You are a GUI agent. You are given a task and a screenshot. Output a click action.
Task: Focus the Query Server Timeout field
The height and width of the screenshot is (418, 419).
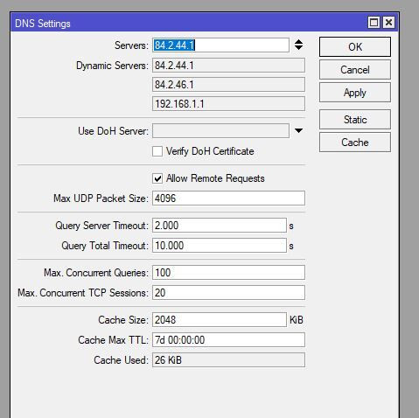[220, 226]
